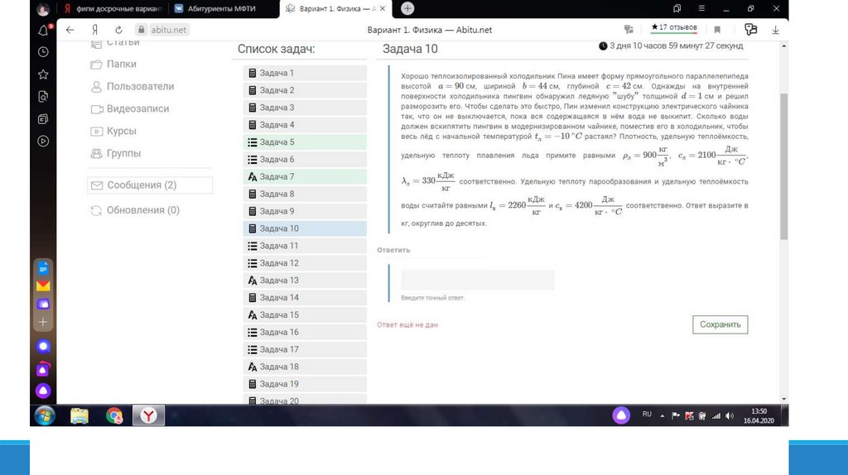
Task: Select Задача 15 in the task list
Action: pyautogui.click(x=305, y=315)
